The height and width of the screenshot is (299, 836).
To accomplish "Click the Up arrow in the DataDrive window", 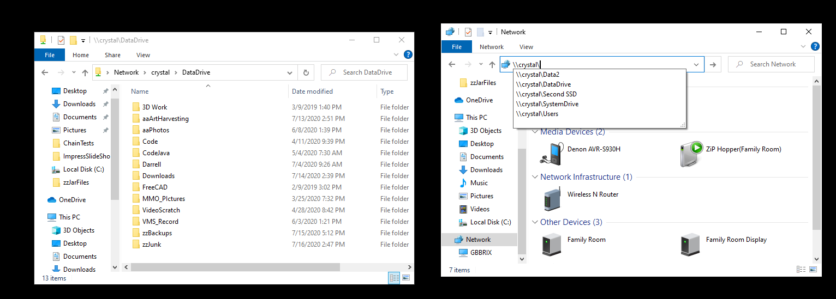I will click(85, 72).
